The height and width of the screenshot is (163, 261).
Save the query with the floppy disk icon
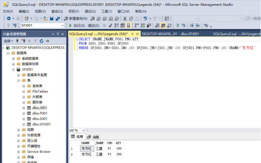pos(52,18)
